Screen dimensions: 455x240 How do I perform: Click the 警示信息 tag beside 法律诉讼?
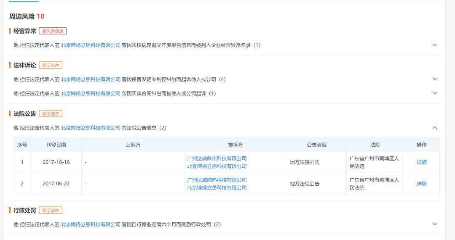pyautogui.click(x=51, y=66)
